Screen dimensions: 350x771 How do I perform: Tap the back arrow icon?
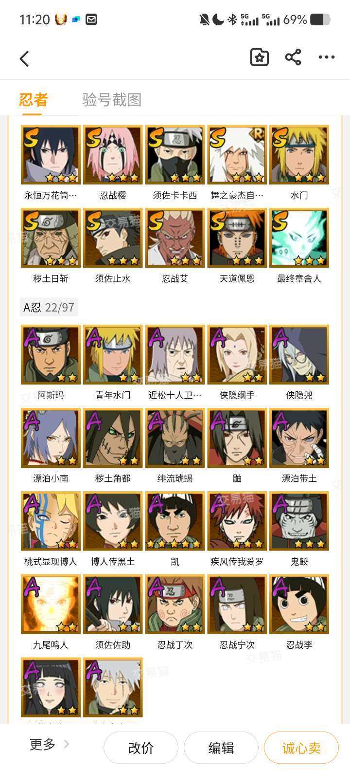point(24,59)
